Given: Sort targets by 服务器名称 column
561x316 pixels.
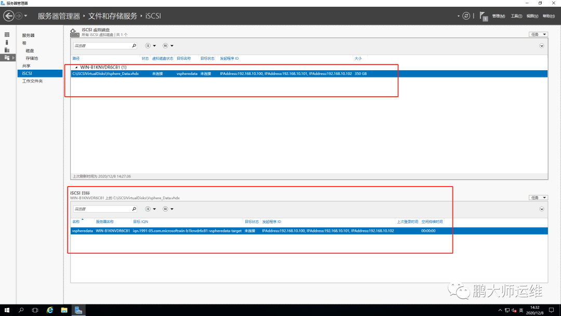Looking at the screenshot, I should tap(104, 222).
